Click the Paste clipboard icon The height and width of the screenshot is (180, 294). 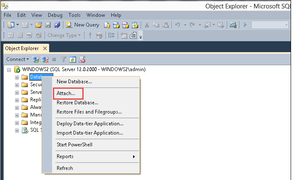(165, 25)
